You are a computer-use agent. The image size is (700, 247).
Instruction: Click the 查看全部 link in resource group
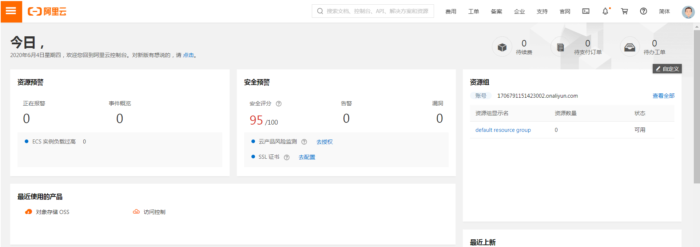point(663,96)
